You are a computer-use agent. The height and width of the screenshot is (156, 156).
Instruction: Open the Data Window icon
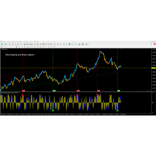pyautogui.click(x=13, y=44)
